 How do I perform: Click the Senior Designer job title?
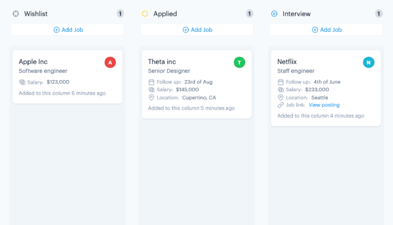(x=169, y=71)
